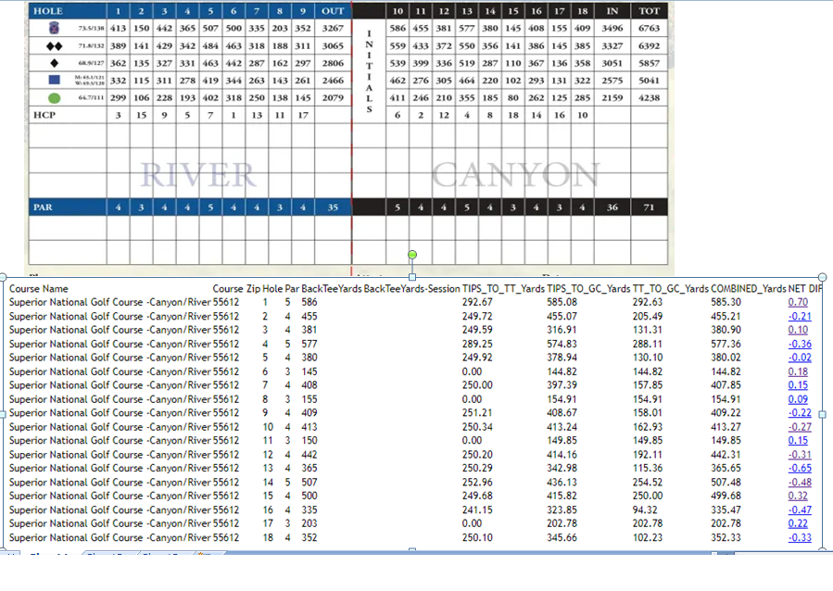This screenshot has height=591, width=833.
Task: Open the 0.15 link in hole 7 row
Action: tap(798, 385)
